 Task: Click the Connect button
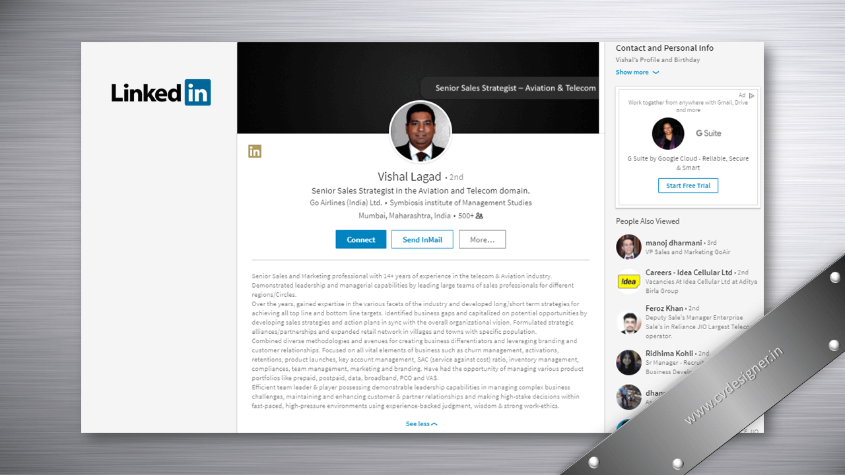[361, 239]
